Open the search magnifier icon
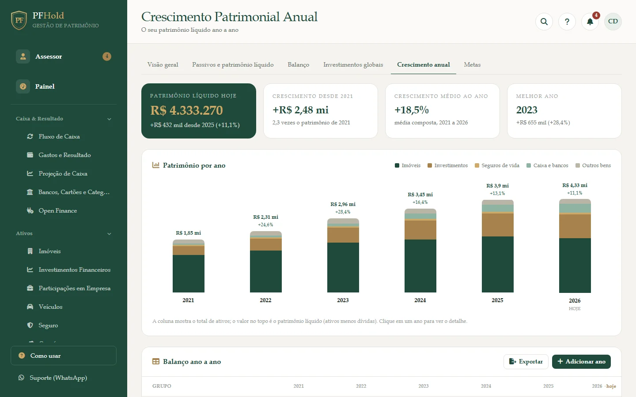 544,21
